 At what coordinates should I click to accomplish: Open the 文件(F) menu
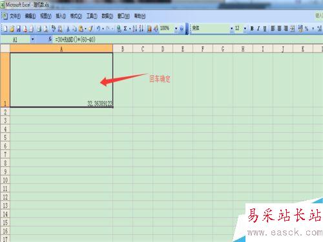(15, 16)
